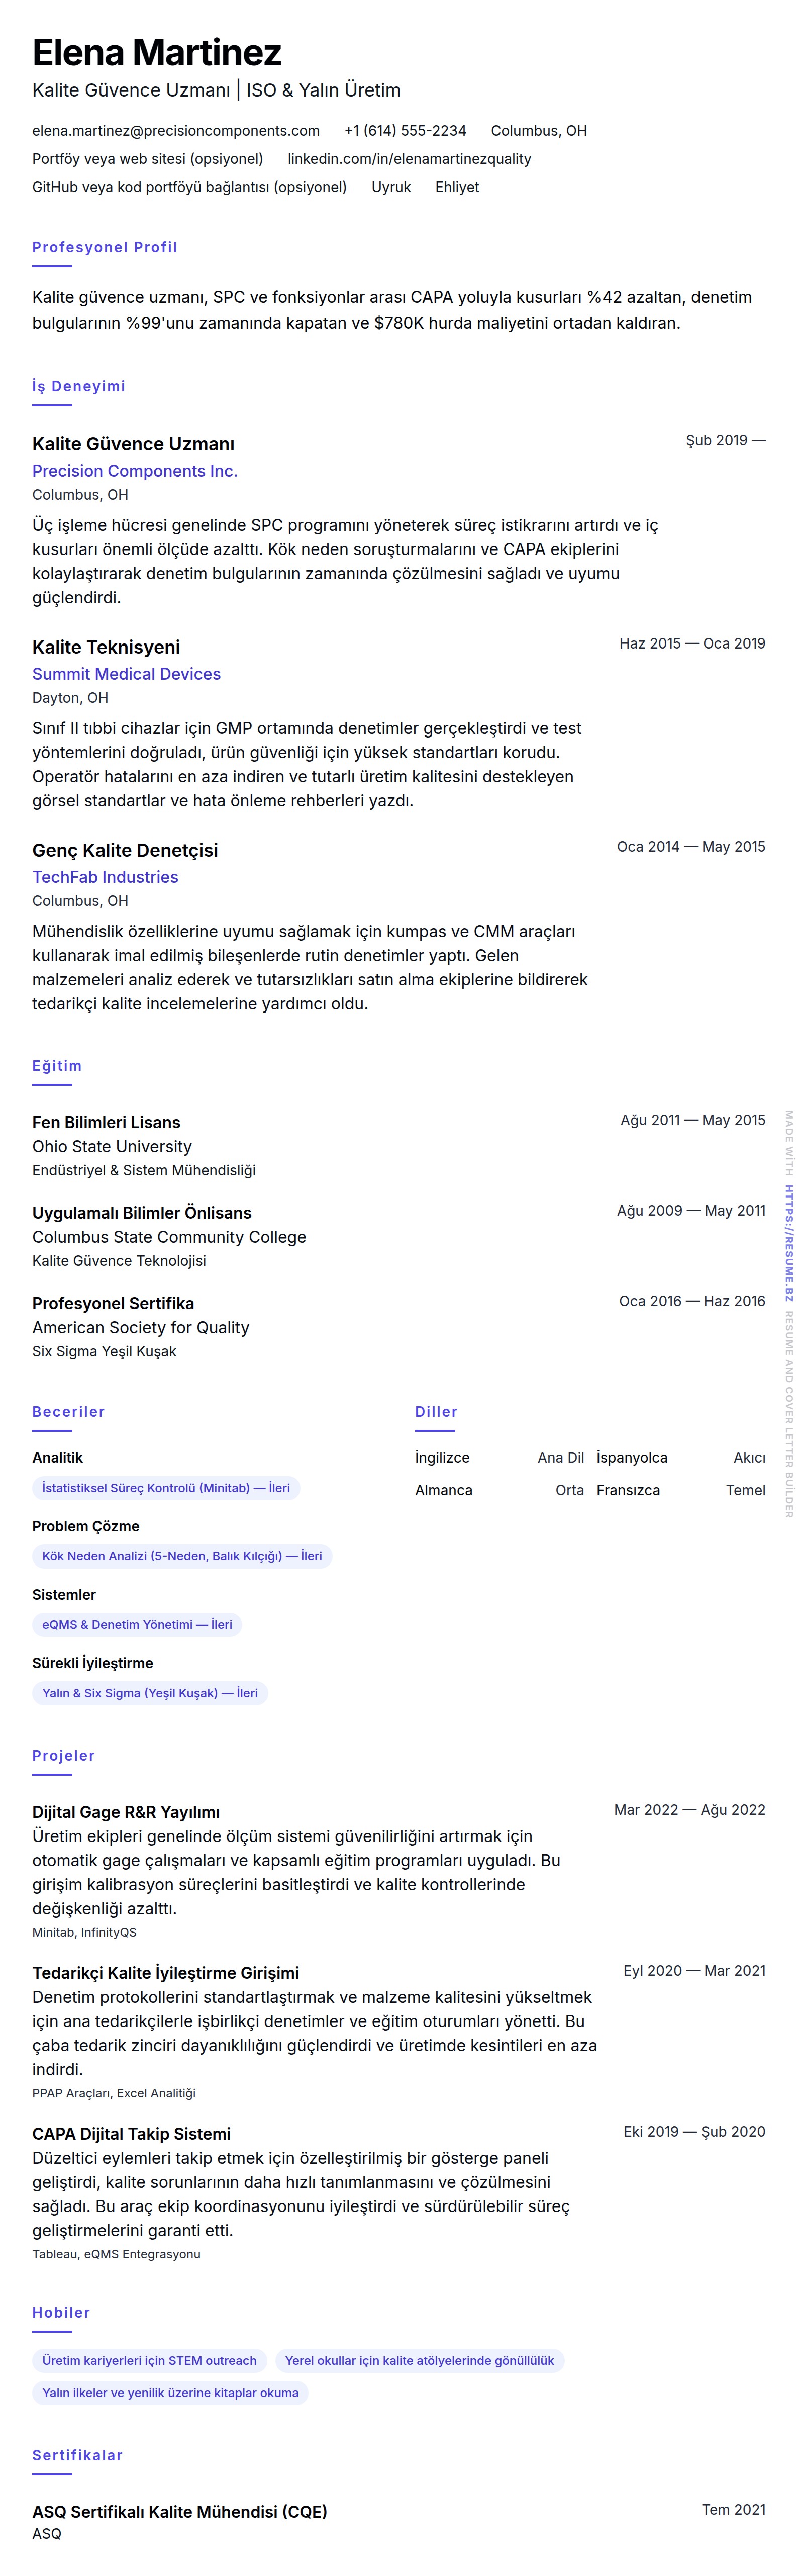Click the Yerel okullar için kalite atölyeleri hobby tag

pyautogui.click(x=419, y=2360)
